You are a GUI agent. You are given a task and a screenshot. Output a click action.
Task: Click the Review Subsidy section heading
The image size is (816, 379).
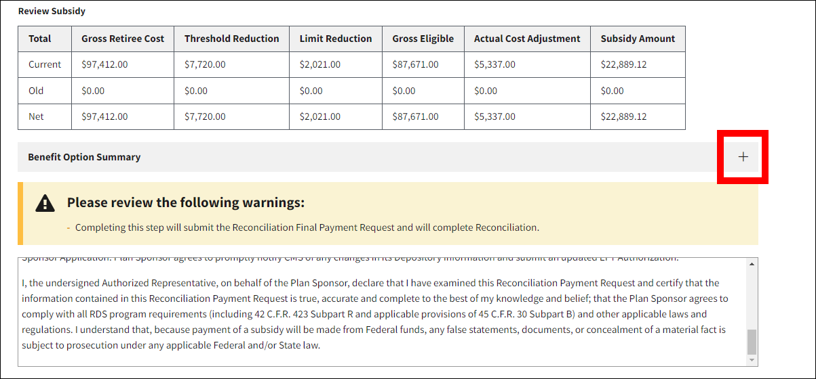coord(52,12)
